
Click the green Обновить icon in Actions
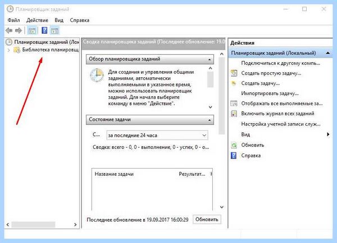tap(234, 145)
